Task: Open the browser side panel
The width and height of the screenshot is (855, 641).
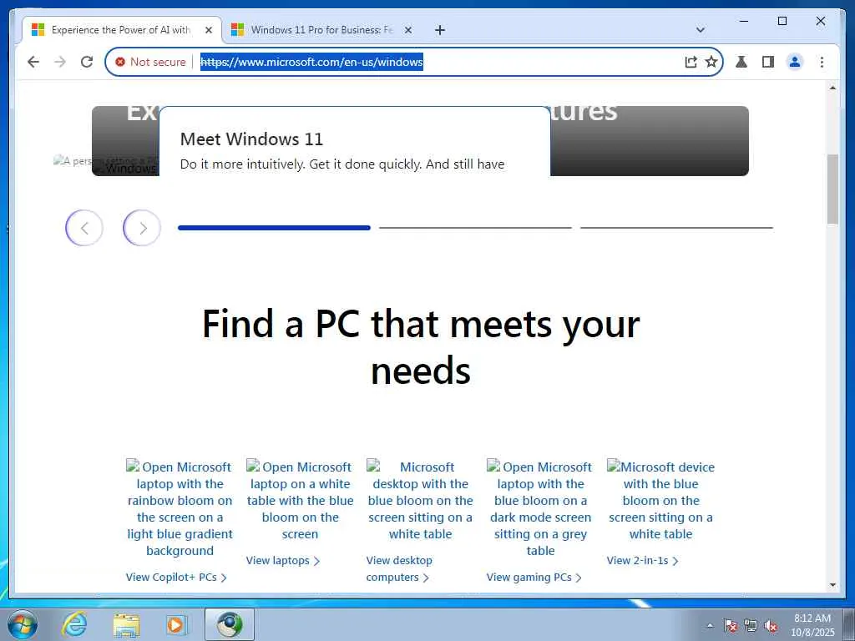Action: coord(768,62)
